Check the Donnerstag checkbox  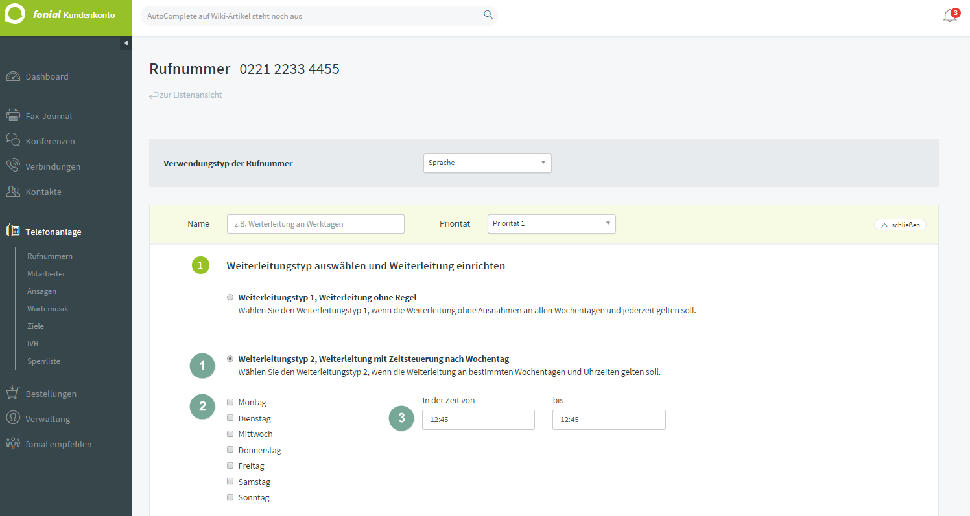pyautogui.click(x=230, y=449)
